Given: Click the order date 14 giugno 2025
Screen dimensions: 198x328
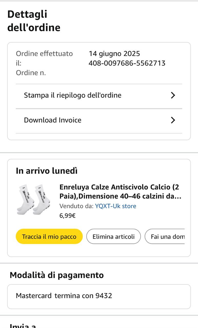Looking at the screenshot, I should 114,54.
